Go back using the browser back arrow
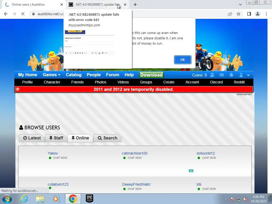Screen dimensions: 272x204 click(x=6, y=14)
